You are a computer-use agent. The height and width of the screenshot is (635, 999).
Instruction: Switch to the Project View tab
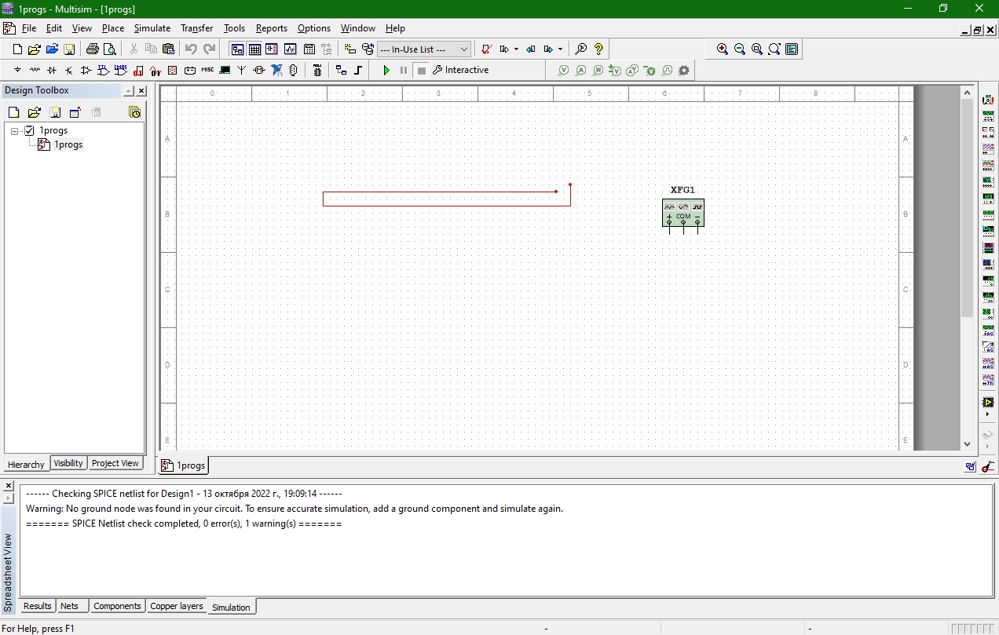[x=115, y=463]
